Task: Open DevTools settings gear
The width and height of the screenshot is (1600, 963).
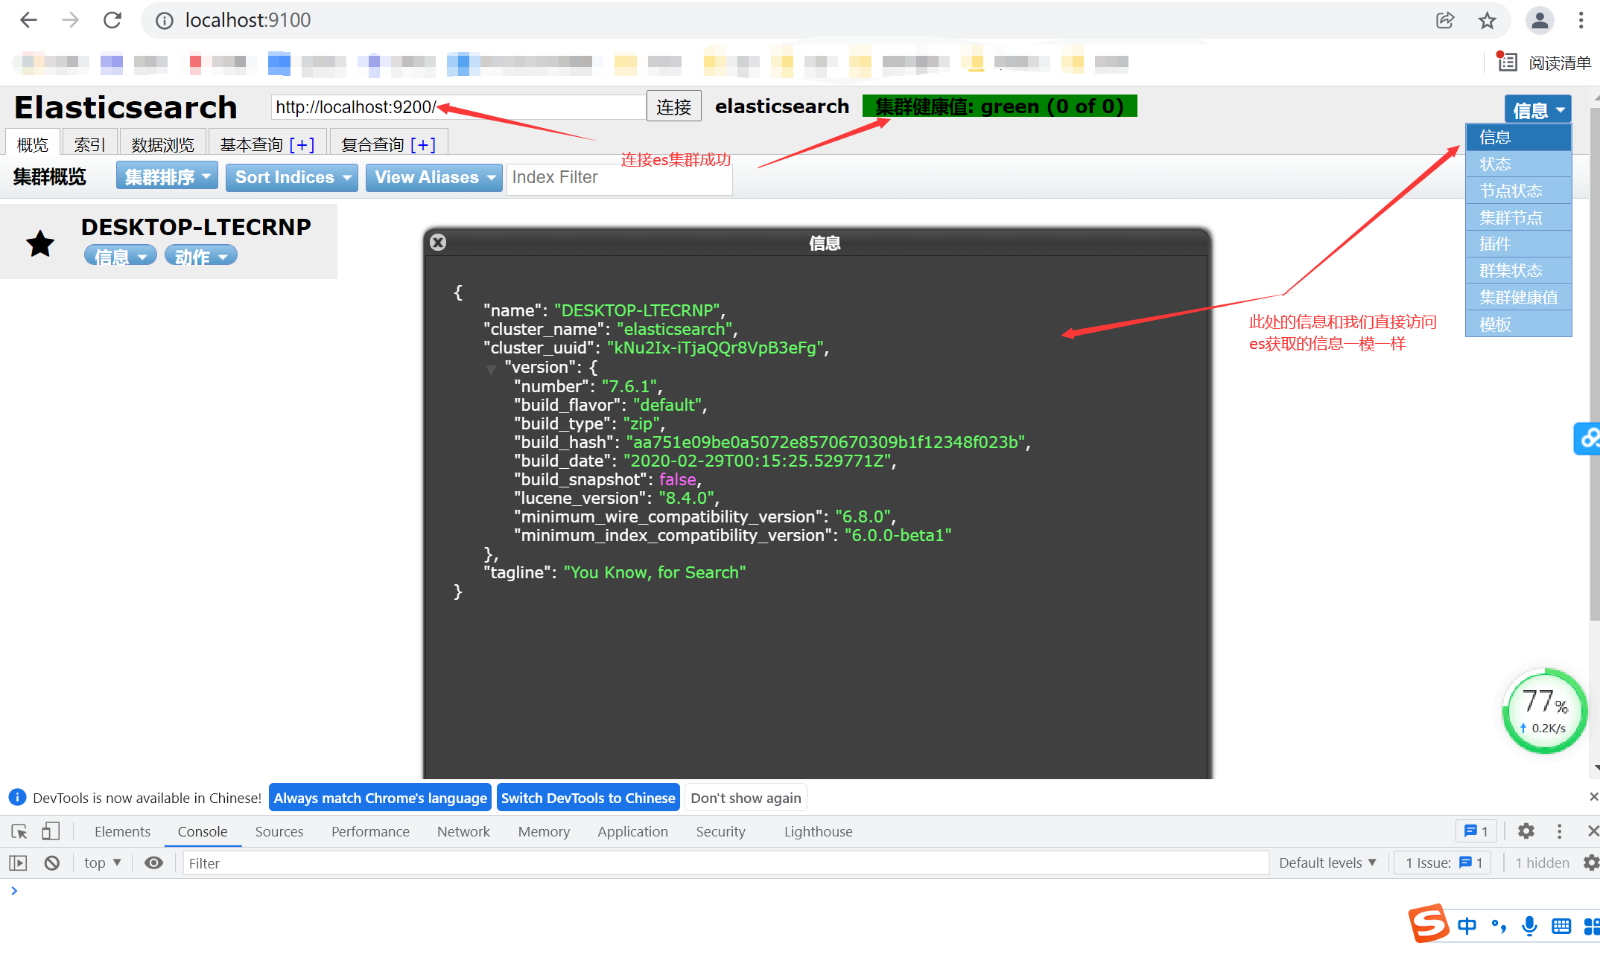Action: [1526, 831]
